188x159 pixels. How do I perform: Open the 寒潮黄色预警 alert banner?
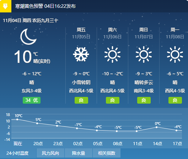click(45, 6)
